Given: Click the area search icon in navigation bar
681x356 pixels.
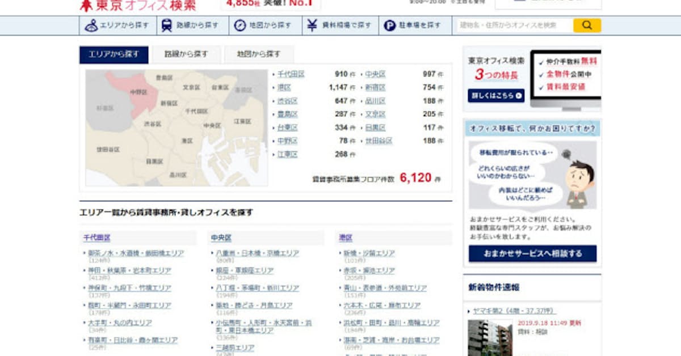Looking at the screenshot, I should click(91, 26).
